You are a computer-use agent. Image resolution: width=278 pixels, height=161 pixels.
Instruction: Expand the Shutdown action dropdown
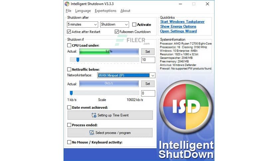[114, 24]
